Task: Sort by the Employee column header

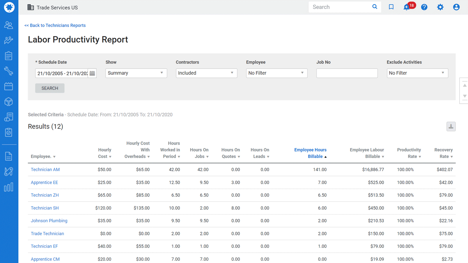Action: coord(43,157)
